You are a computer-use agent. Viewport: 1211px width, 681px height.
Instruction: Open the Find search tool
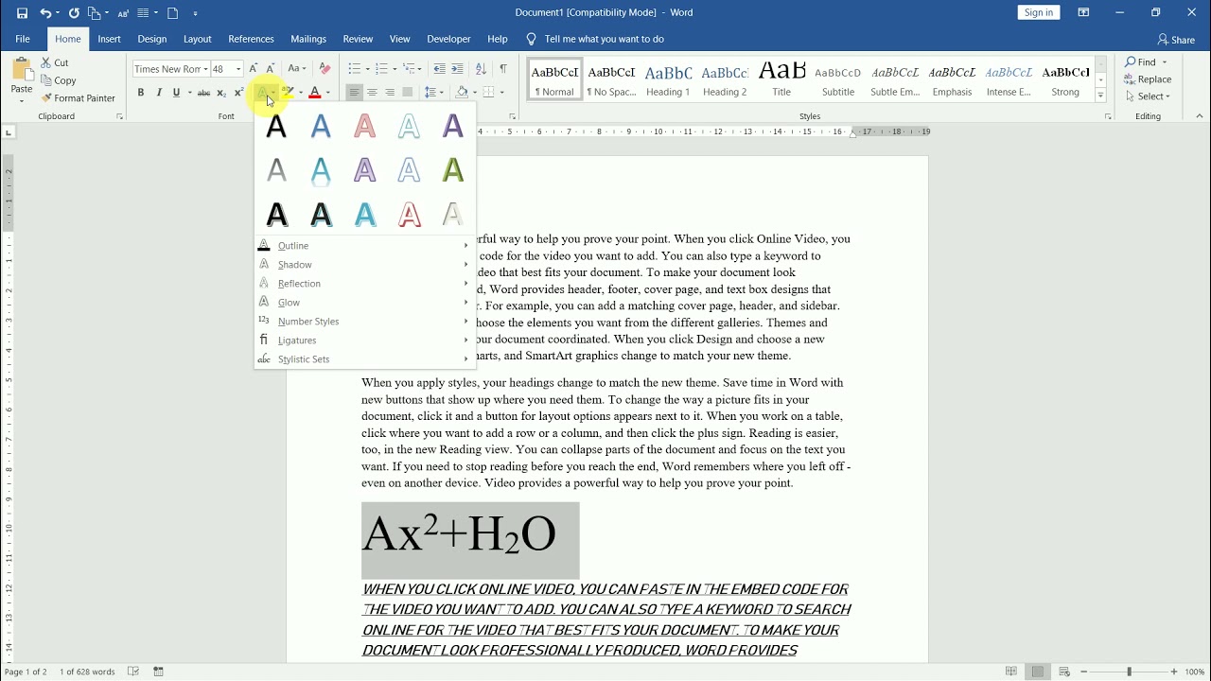pos(1141,62)
